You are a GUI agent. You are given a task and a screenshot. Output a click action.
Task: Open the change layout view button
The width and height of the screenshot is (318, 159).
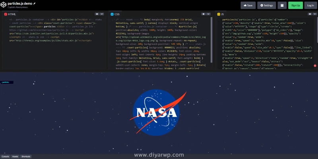coord(282,6)
